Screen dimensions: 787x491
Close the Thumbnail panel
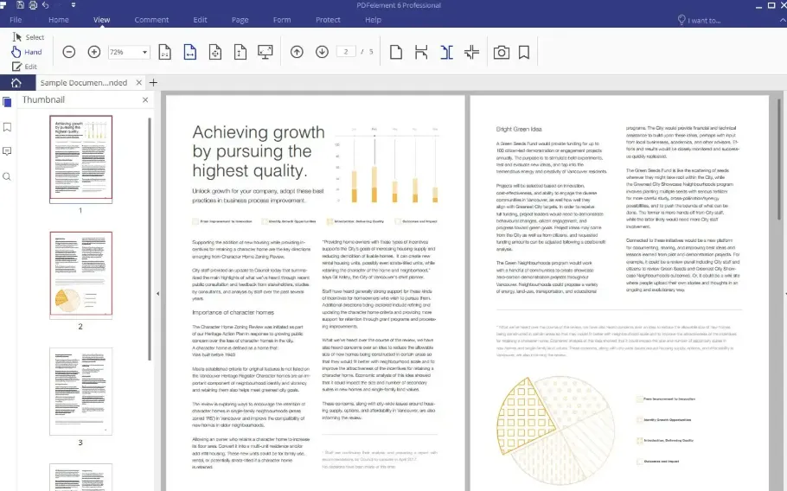145,99
